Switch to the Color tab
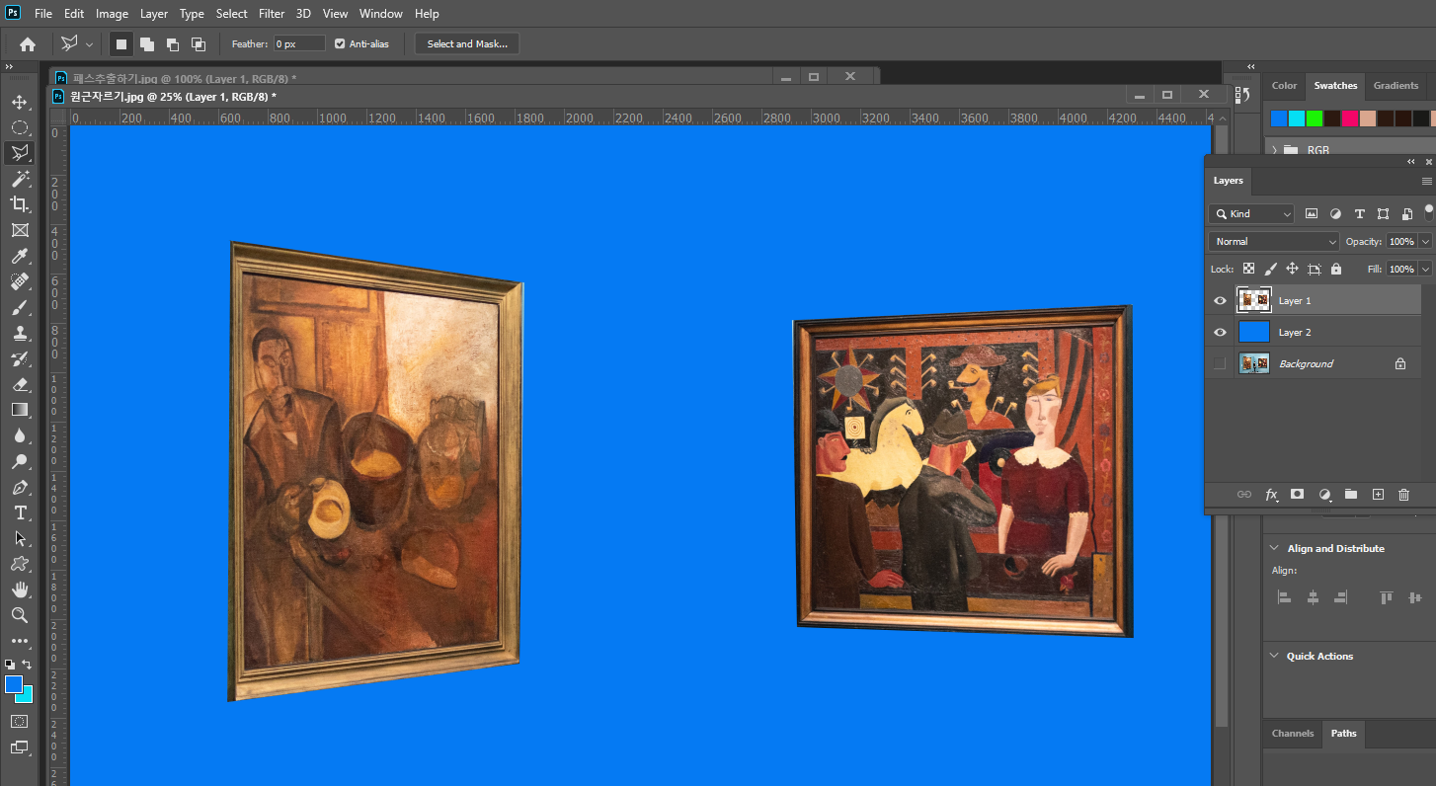Screen dimensions: 1436x786 coord(1284,86)
